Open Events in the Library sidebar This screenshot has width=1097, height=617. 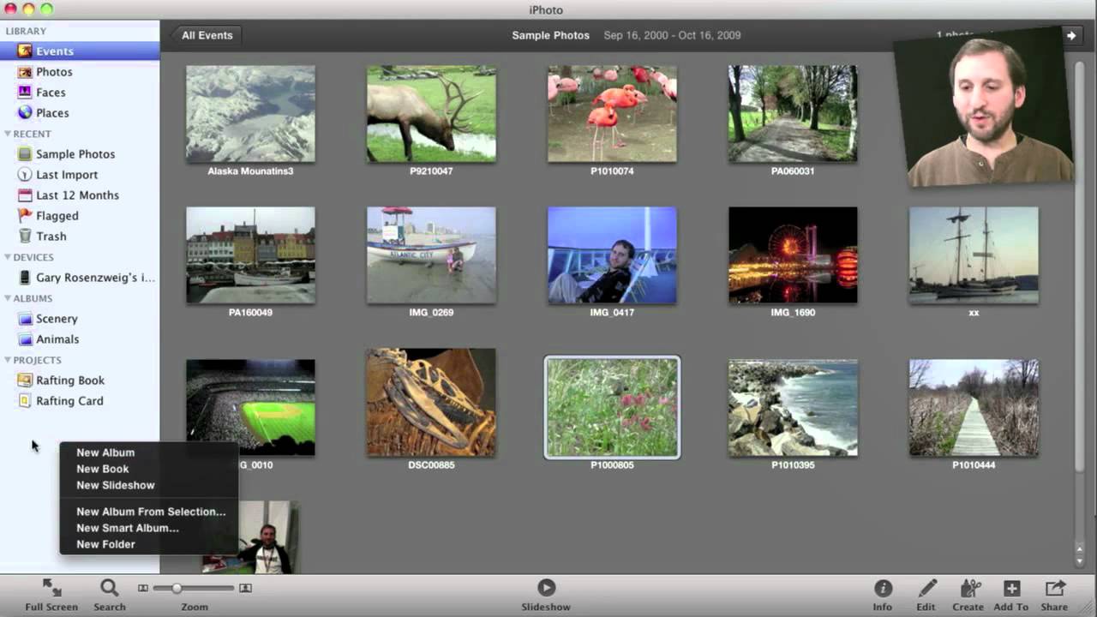click(80, 51)
